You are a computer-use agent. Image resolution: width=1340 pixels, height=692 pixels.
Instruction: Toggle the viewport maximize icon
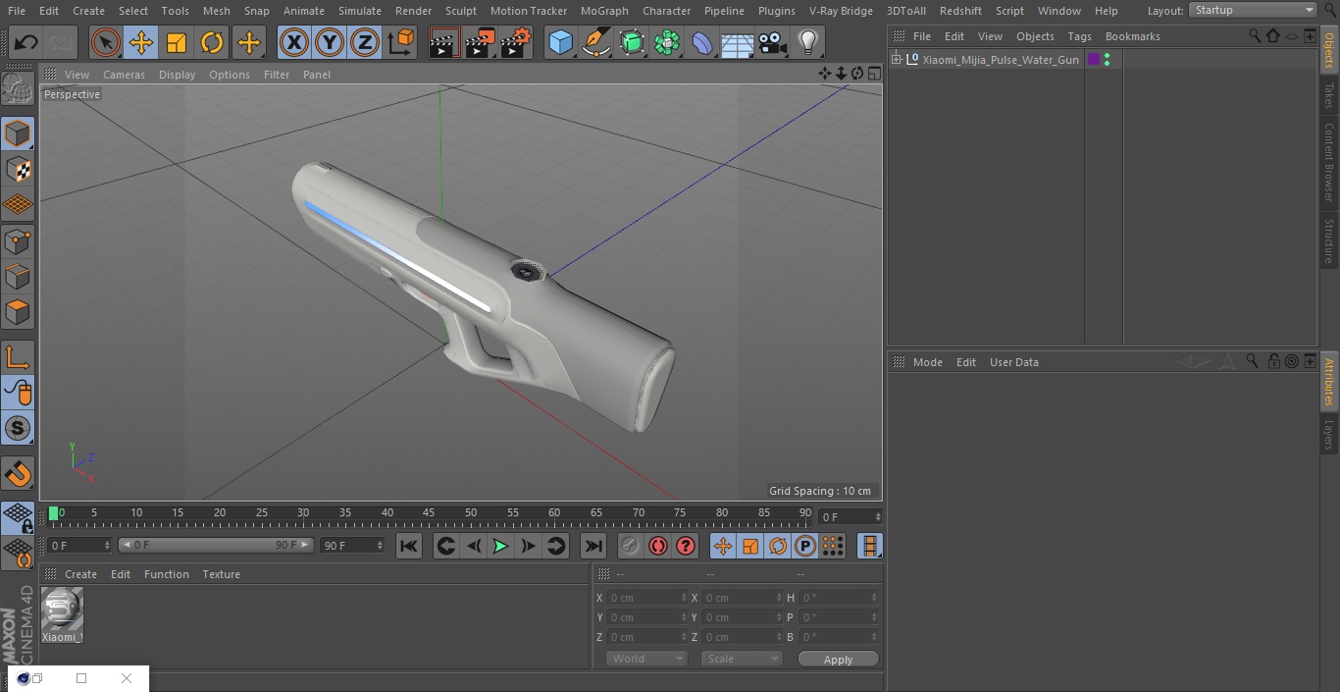873,74
